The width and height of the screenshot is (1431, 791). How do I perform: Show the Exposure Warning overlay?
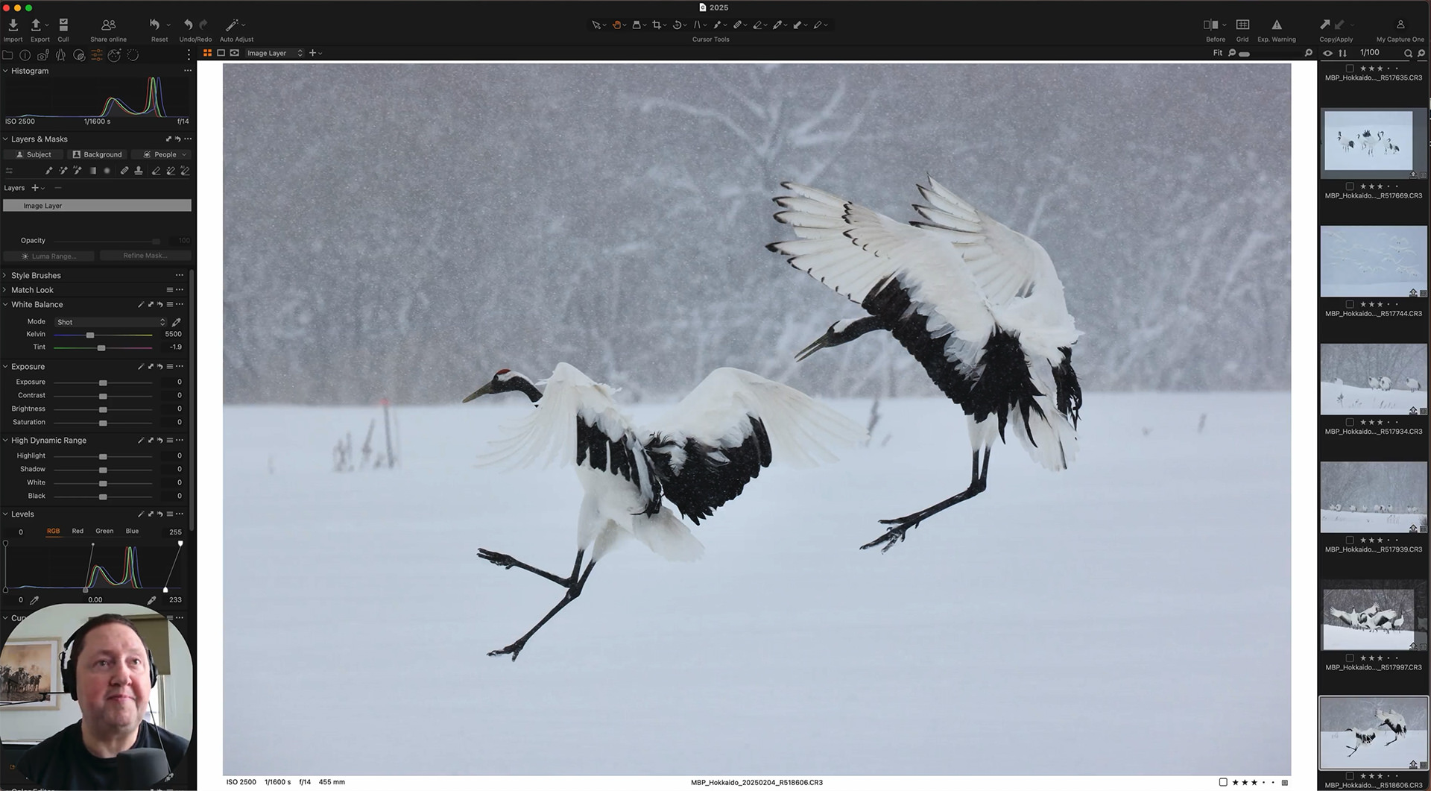(1276, 25)
